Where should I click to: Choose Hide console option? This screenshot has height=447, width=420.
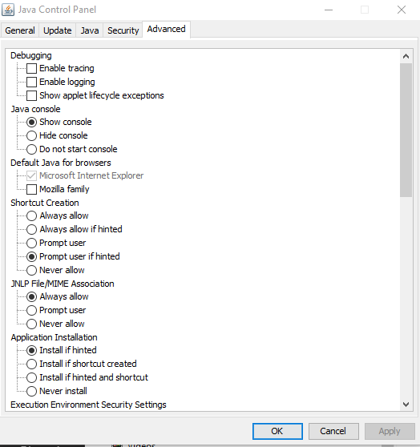tap(31, 135)
